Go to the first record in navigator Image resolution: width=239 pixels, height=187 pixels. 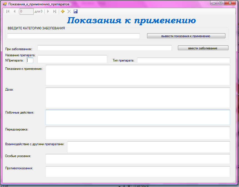(x=8, y=11)
